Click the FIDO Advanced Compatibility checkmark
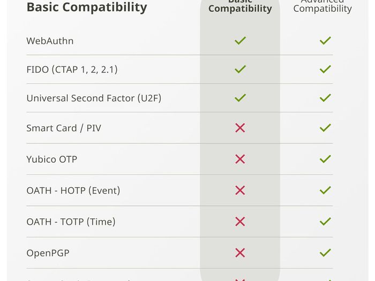This screenshot has height=281, width=375. point(325,69)
